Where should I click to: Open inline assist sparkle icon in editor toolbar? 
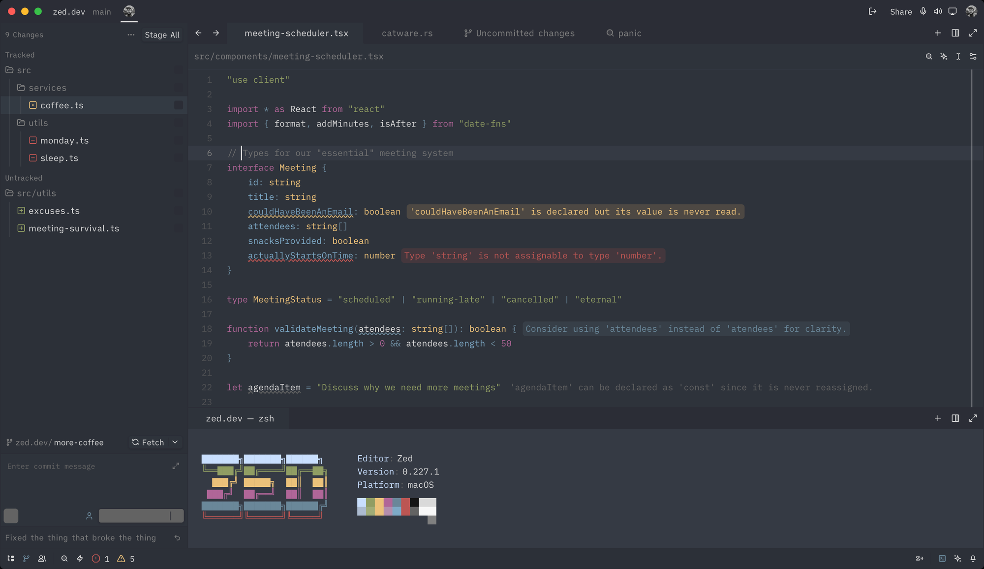(x=944, y=57)
